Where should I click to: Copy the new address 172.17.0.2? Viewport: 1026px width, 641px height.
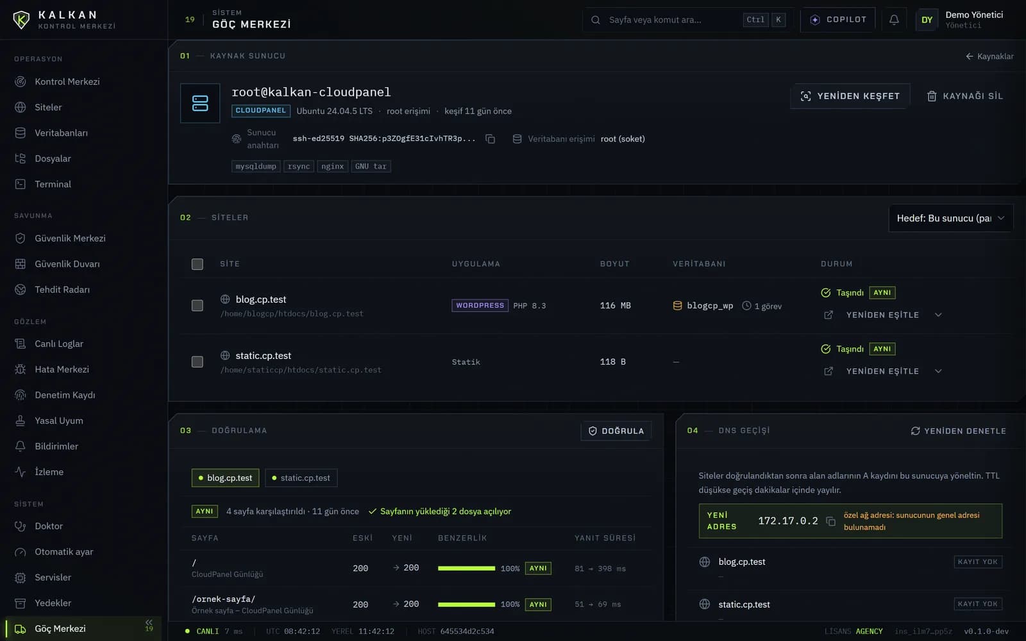830,521
